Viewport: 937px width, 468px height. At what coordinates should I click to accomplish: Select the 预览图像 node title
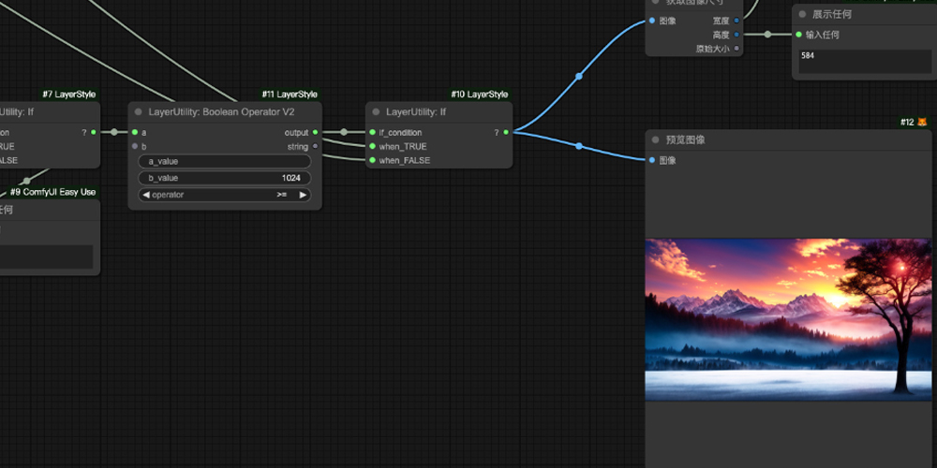(x=686, y=139)
